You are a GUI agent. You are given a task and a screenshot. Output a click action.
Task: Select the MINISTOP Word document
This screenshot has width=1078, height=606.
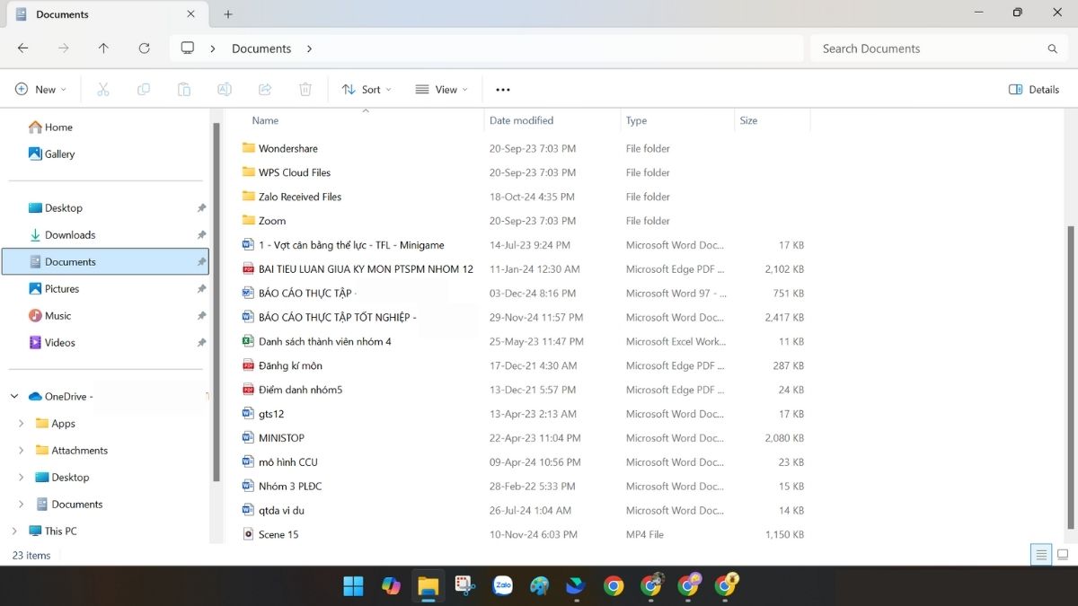(x=281, y=438)
